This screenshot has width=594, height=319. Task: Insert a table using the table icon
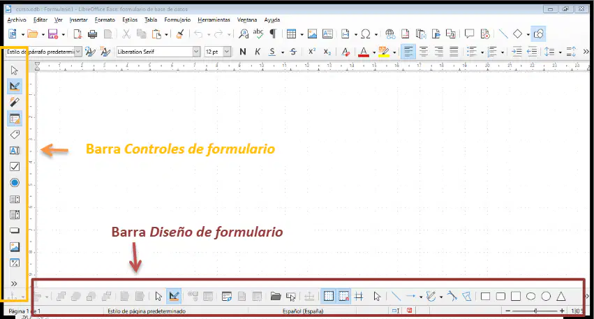tap(291, 34)
